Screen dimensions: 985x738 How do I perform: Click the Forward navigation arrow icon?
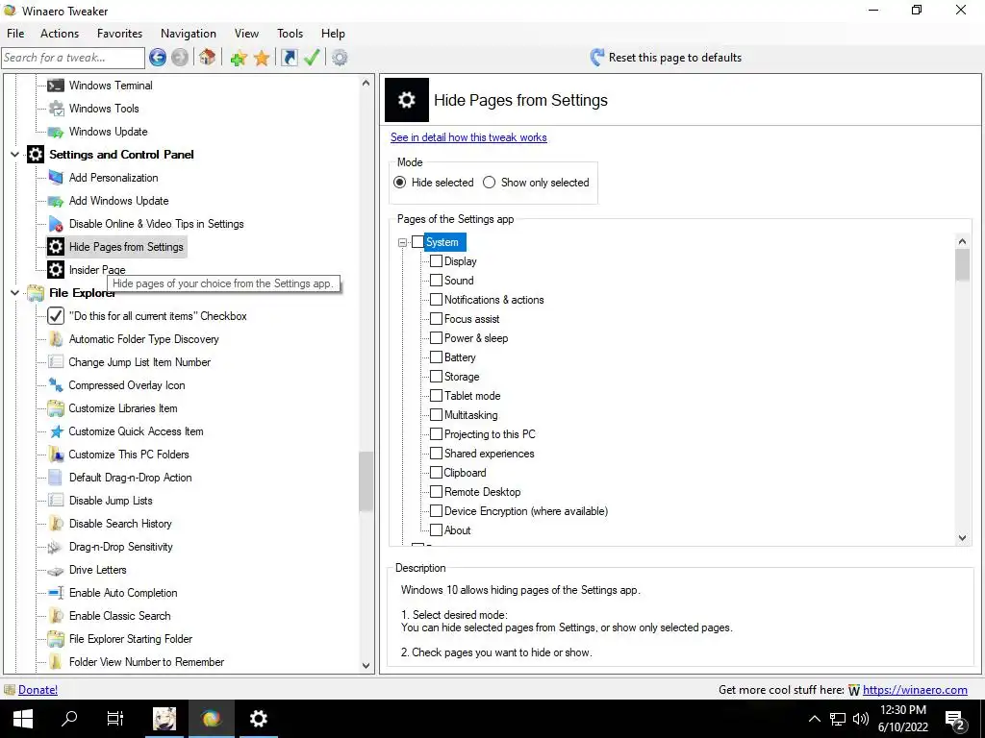click(180, 58)
